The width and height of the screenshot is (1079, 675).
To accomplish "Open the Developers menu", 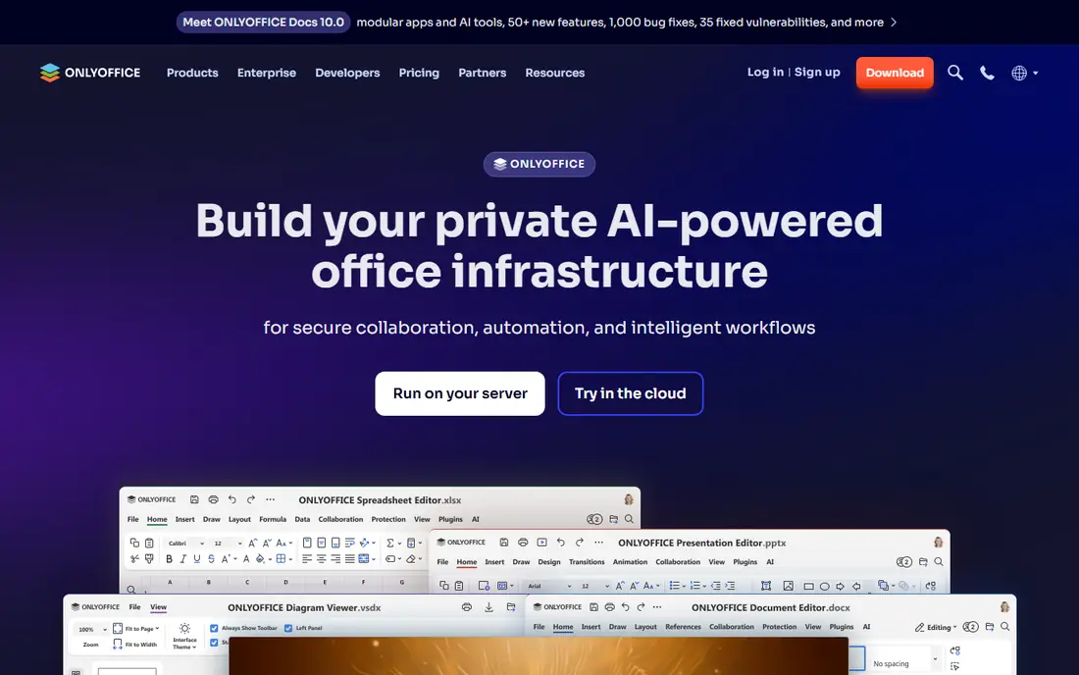I will 347,73.
